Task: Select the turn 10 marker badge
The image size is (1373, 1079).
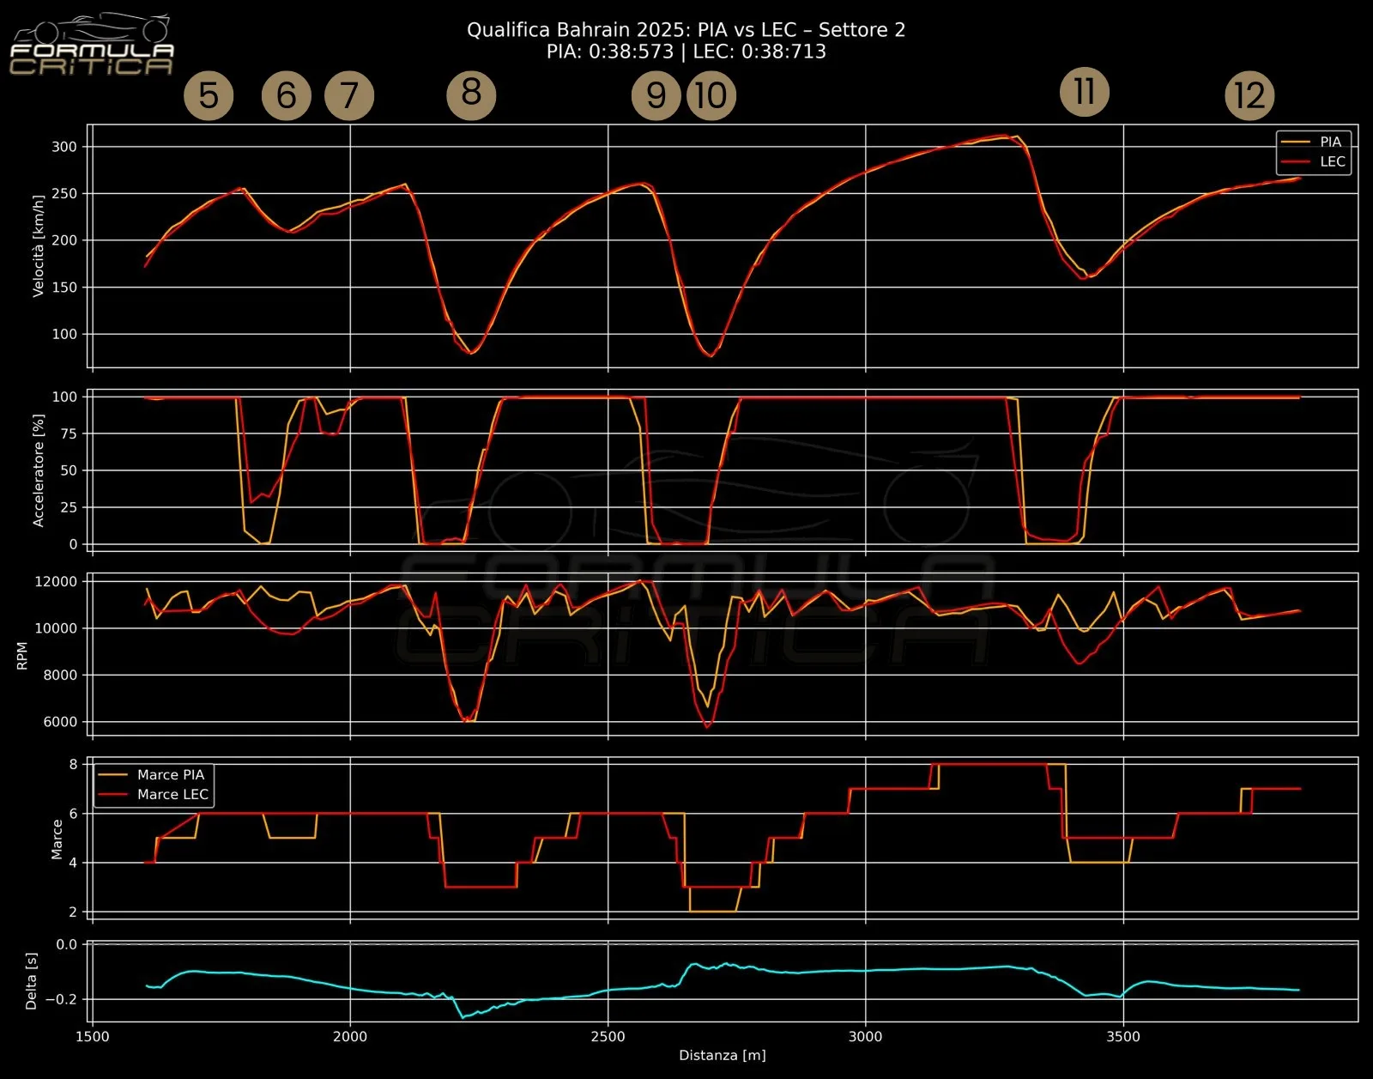Action: [711, 95]
